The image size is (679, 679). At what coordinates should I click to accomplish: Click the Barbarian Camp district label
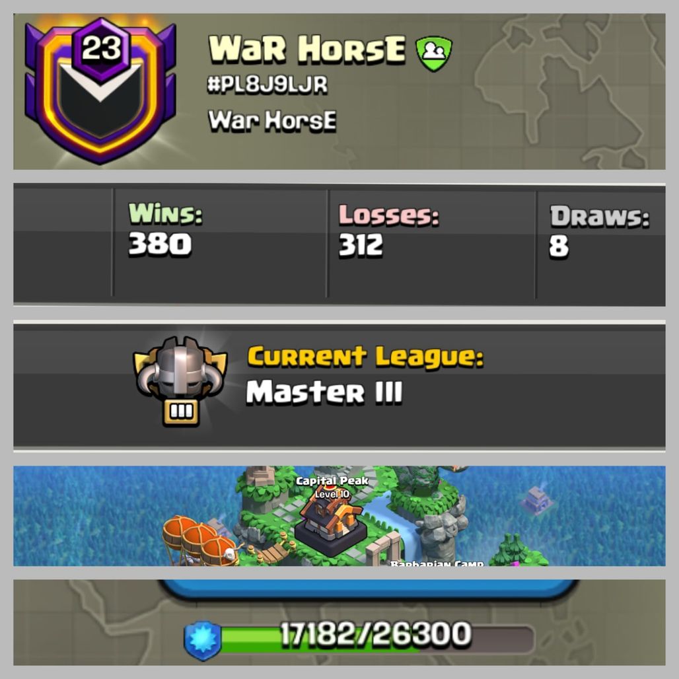tap(437, 563)
